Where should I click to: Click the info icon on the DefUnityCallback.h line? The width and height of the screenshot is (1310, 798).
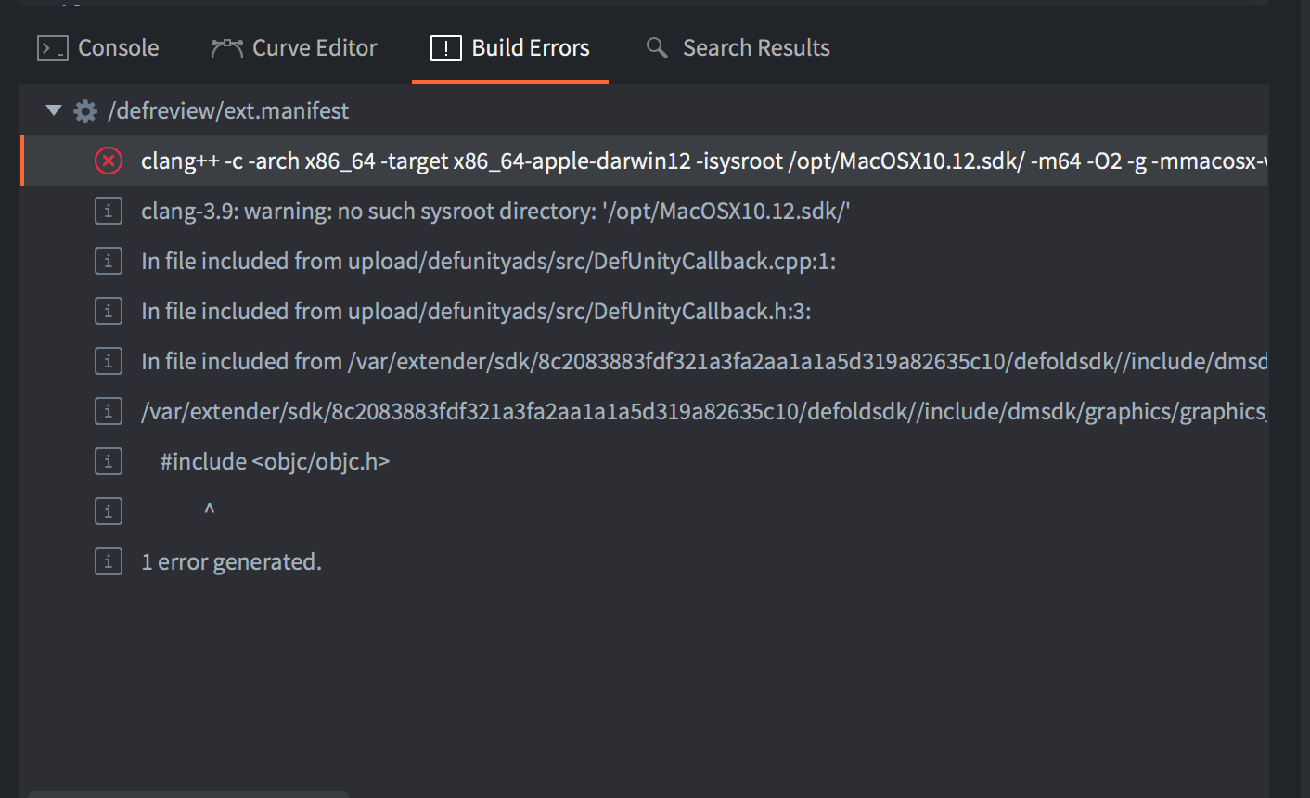[x=109, y=310]
